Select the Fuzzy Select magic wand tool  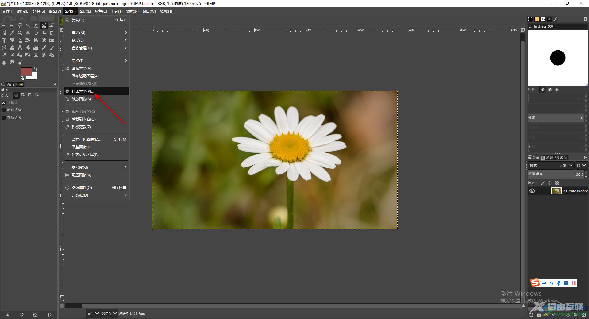pos(28,25)
